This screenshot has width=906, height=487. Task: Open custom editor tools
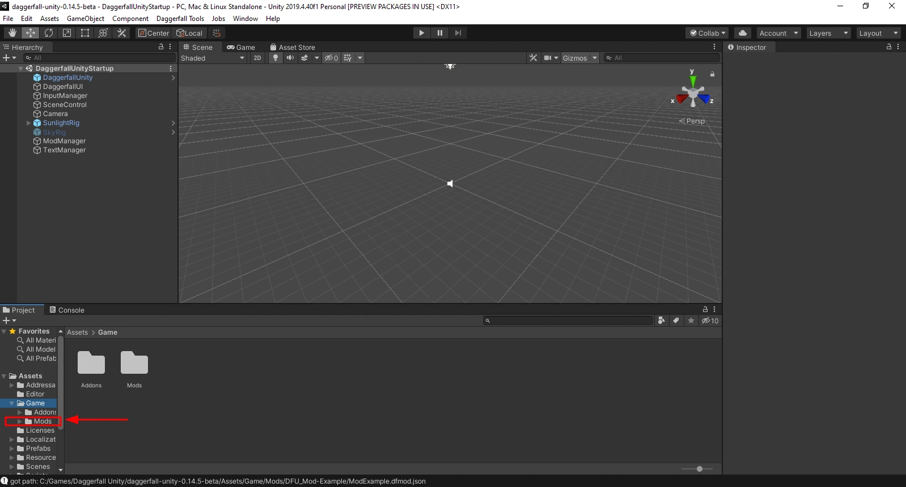[x=121, y=33]
